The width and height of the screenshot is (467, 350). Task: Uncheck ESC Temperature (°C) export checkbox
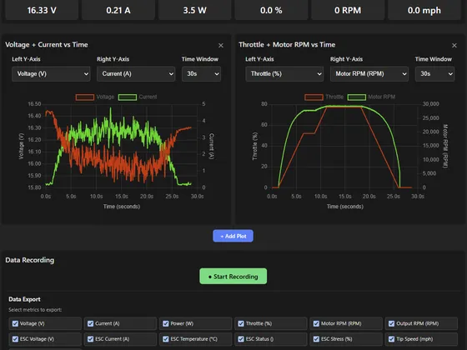pyautogui.click(x=166, y=339)
